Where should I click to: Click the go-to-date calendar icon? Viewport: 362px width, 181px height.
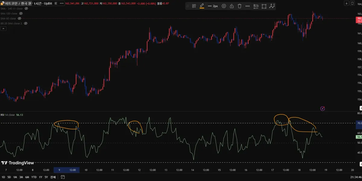click(63, 177)
